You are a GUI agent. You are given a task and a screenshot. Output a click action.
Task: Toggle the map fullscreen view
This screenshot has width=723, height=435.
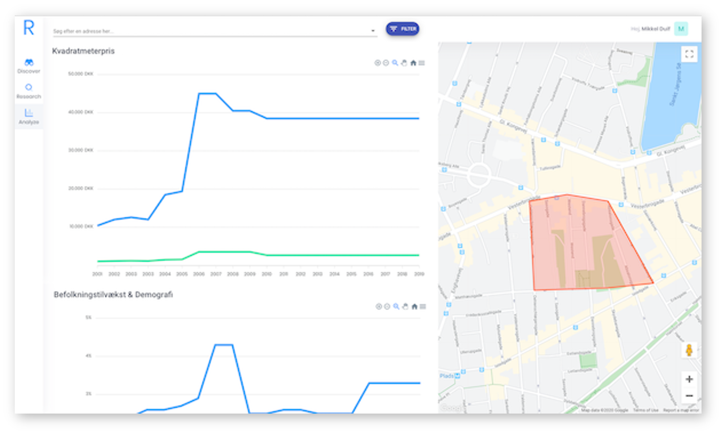[689, 54]
